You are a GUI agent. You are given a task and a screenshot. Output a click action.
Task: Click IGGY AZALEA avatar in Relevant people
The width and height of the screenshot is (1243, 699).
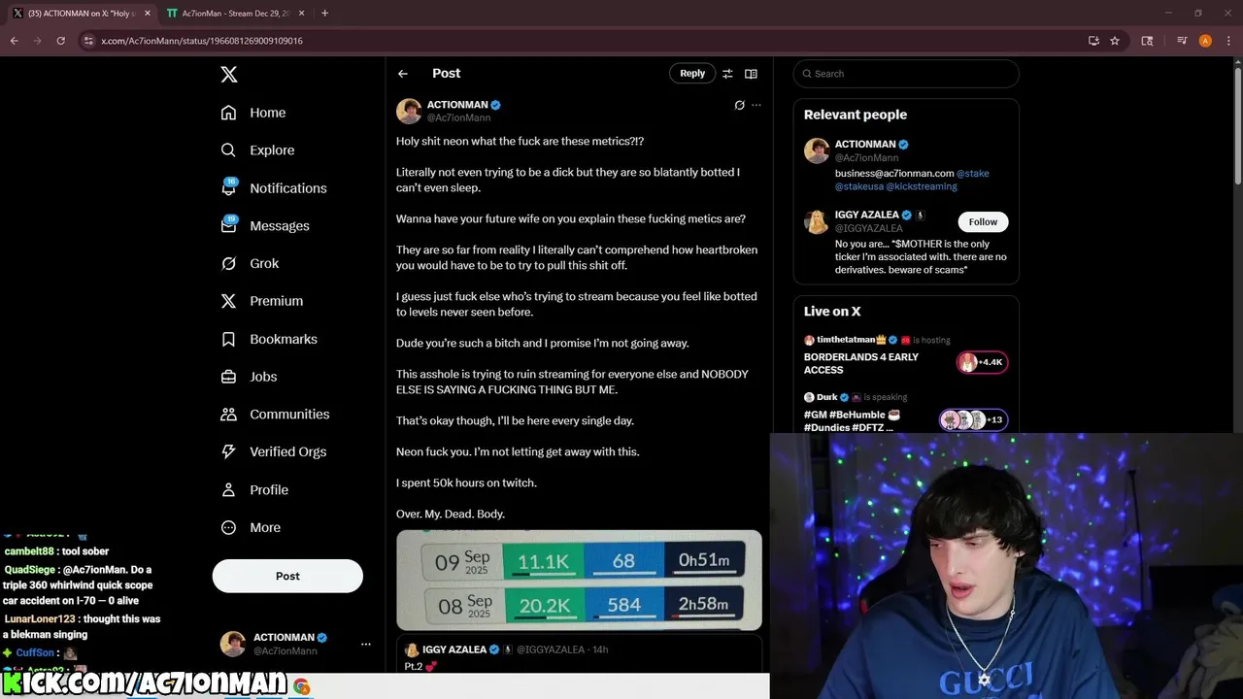pyautogui.click(x=816, y=221)
